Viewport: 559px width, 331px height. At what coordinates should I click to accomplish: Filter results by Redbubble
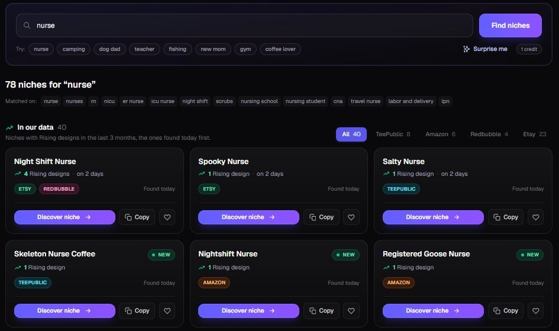tap(489, 134)
